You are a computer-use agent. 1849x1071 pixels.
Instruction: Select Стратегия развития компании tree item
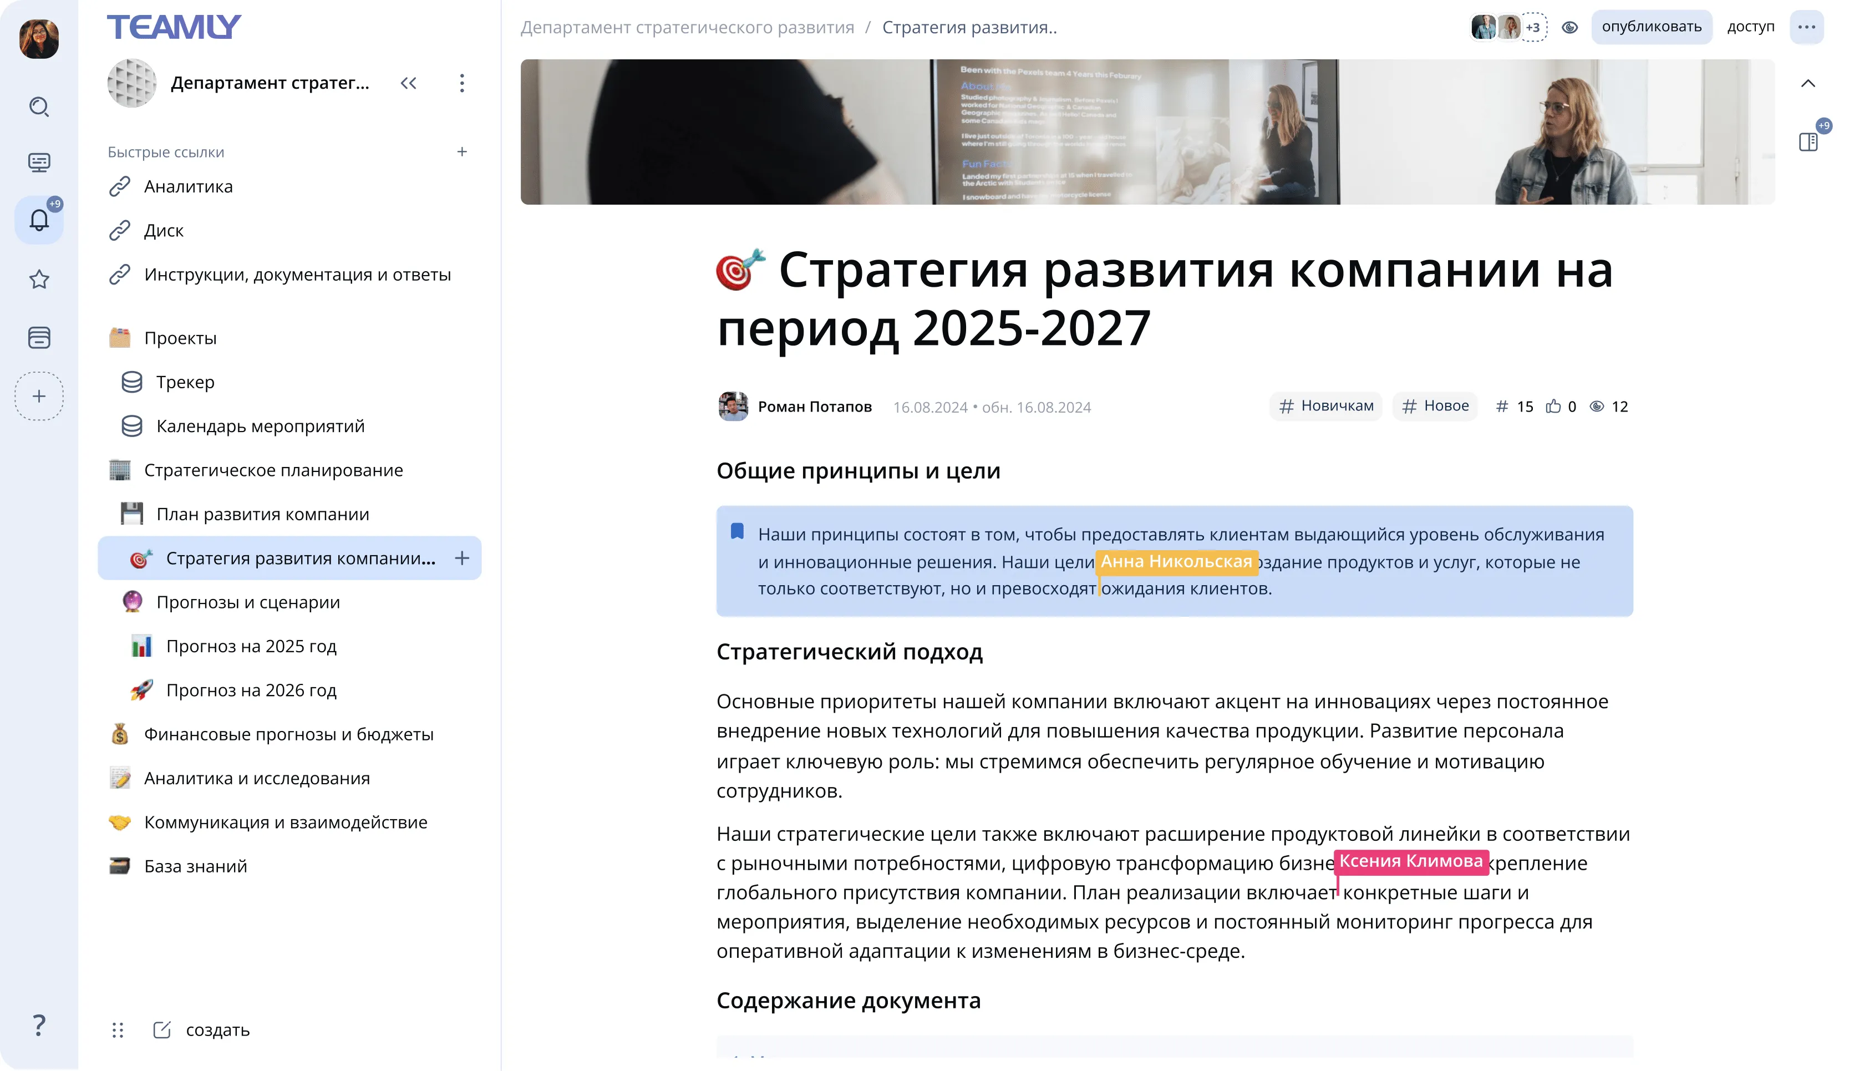tap(290, 559)
